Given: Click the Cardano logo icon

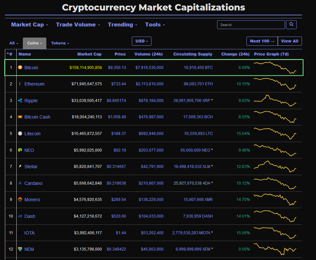Looking at the screenshot, I should click(20, 183).
